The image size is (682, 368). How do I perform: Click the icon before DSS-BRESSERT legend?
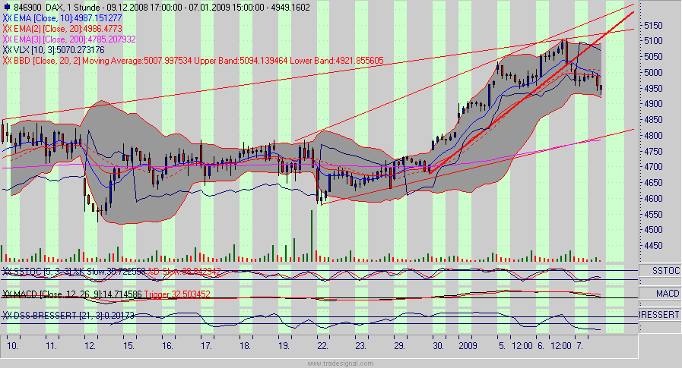[x=8, y=315]
